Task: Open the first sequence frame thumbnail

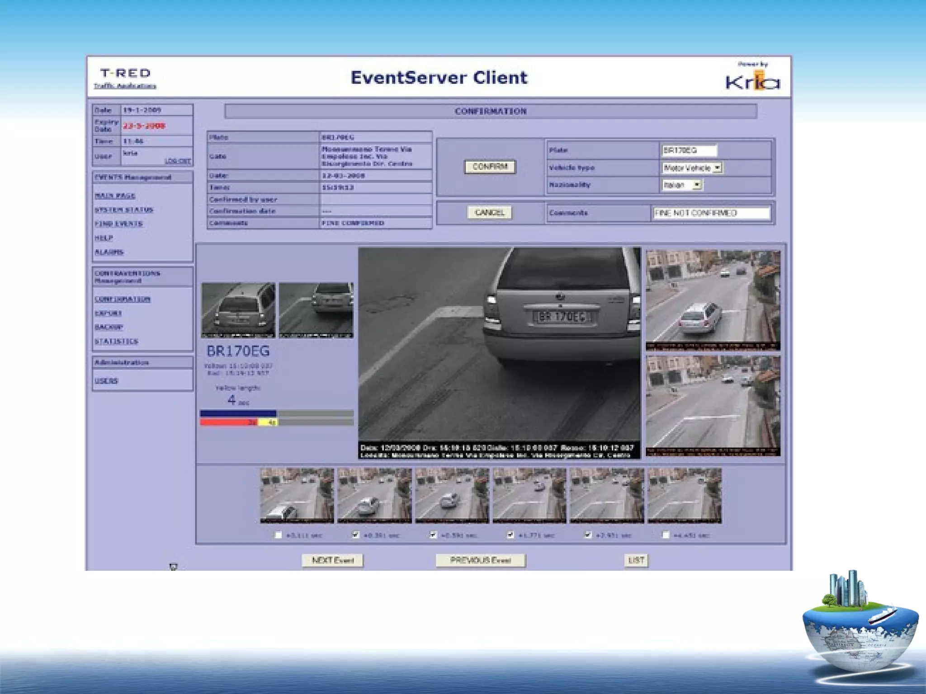Action: click(297, 496)
